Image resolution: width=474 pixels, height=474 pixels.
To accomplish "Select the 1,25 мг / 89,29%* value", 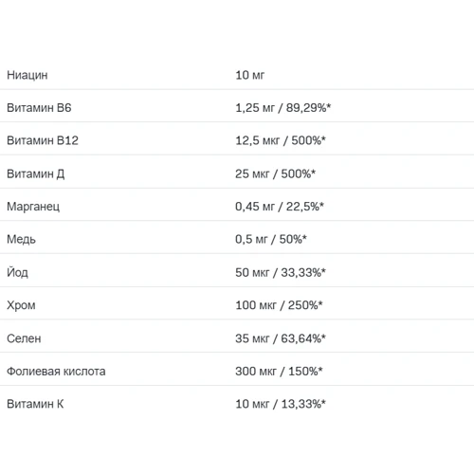I will pos(283,108).
